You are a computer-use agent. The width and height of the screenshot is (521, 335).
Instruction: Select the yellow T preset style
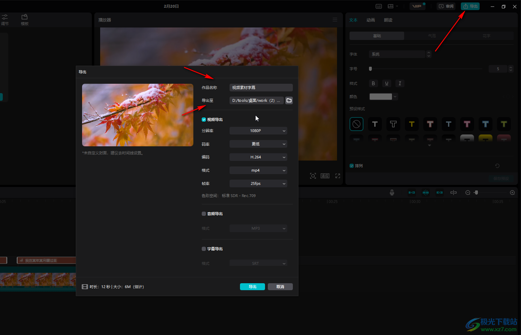point(412,124)
